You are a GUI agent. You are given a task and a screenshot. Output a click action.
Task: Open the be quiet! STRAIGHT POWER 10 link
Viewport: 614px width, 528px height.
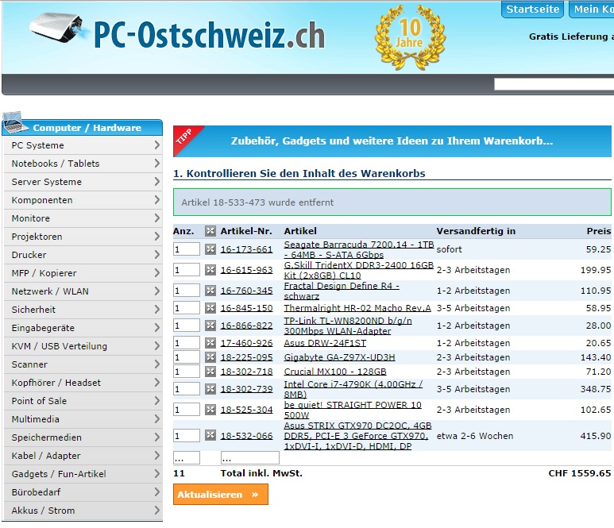coord(353,410)
